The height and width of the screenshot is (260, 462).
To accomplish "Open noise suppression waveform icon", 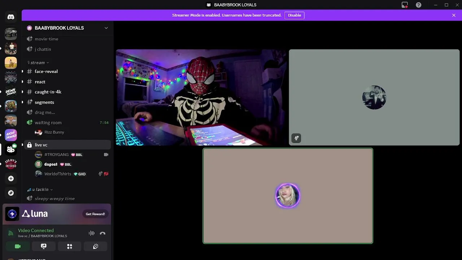I will (x=92, y=233).
